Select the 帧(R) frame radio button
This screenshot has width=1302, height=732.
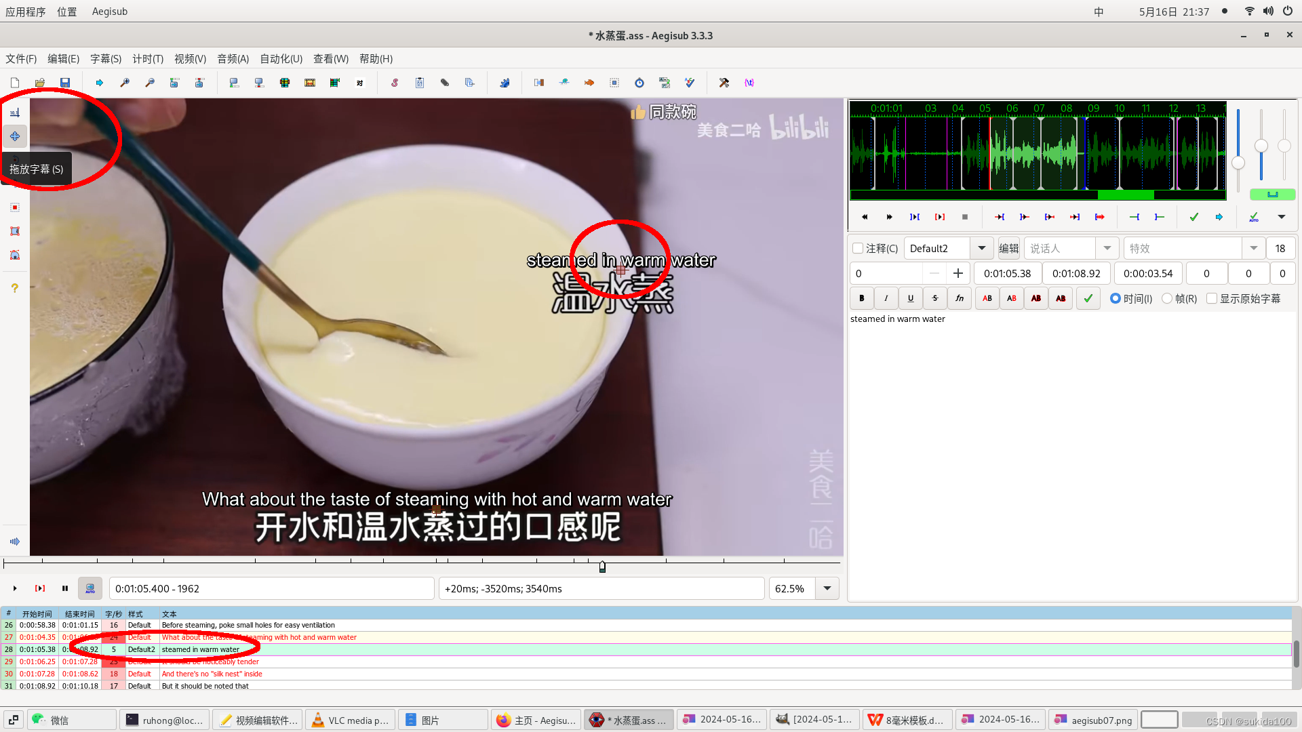1167,298
